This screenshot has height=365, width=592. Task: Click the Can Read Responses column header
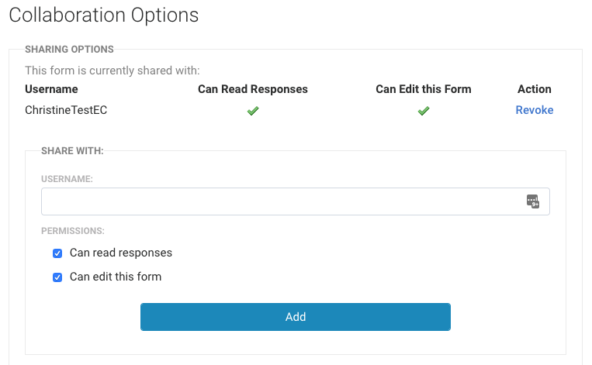point(253,89)
